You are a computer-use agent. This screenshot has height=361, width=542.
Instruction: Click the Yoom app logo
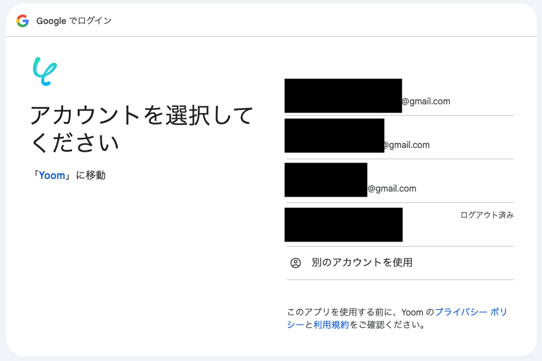coord(45,71)
